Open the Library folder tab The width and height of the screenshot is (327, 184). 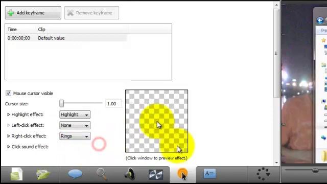point(43,174)
